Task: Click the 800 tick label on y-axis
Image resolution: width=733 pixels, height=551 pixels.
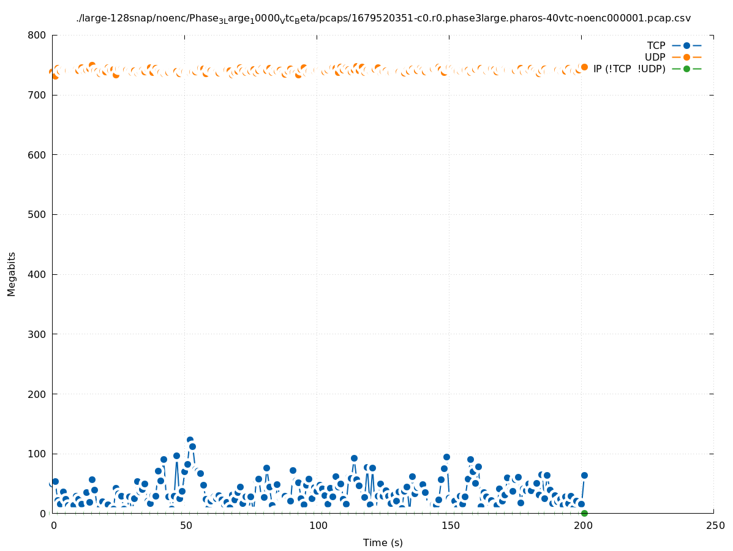Action: (37, 36)
